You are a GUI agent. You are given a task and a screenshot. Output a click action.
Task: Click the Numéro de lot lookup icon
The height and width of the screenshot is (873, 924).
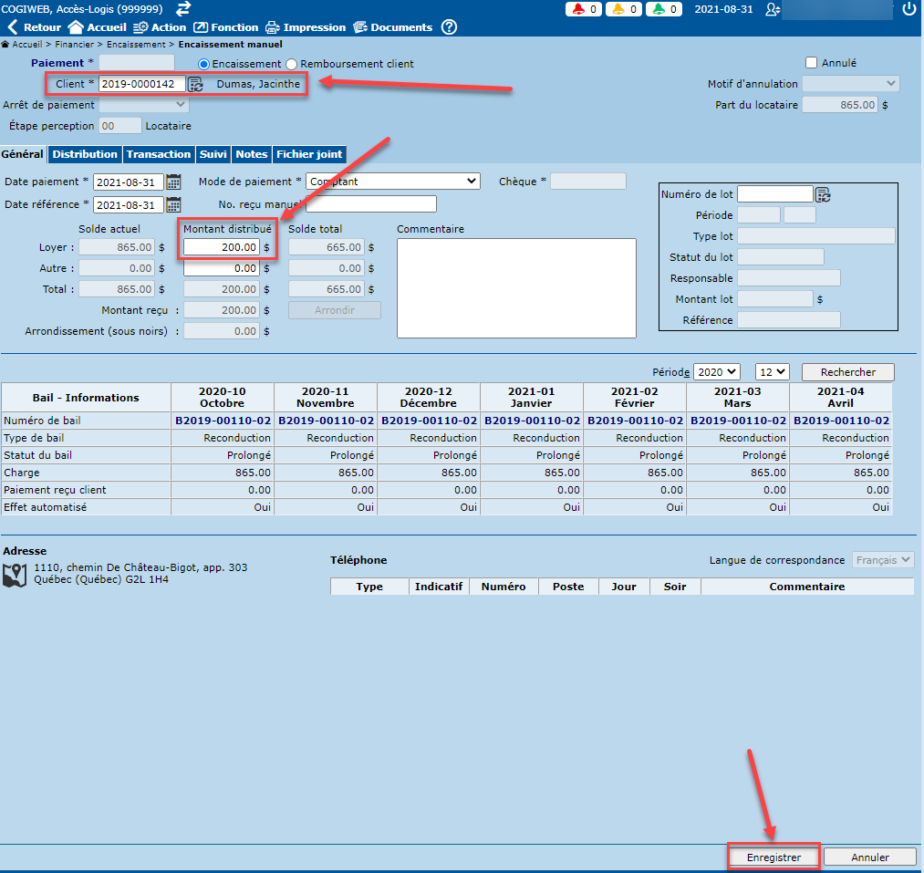coord(823,194)
